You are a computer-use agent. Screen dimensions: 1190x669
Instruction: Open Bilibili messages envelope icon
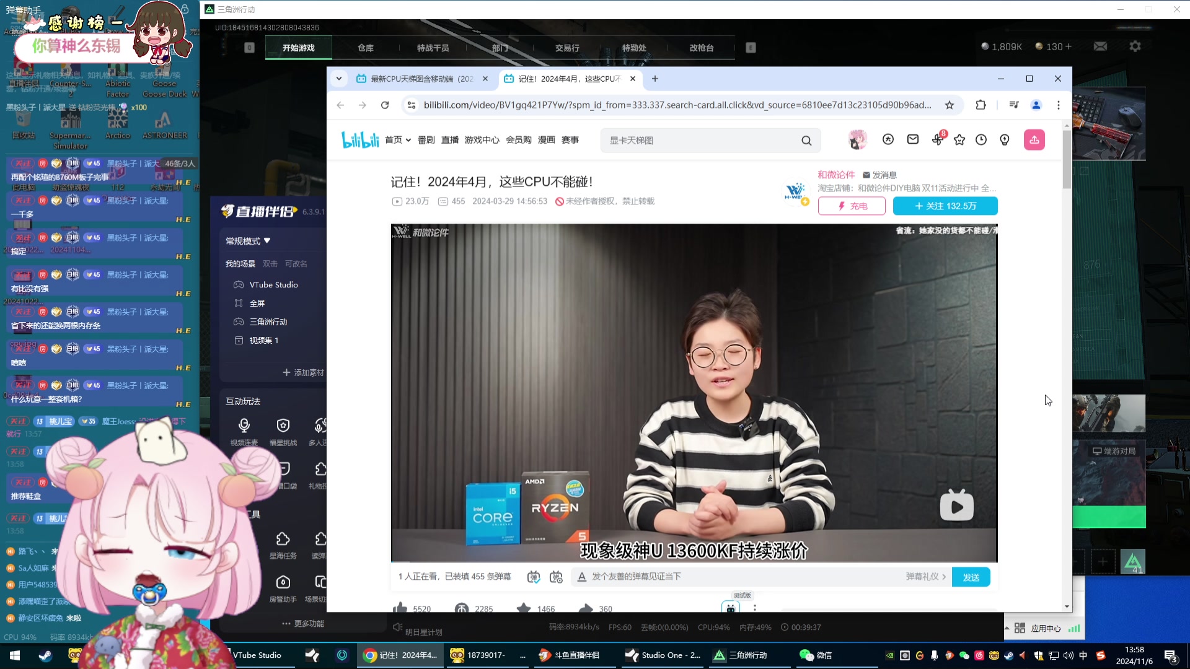click(913, 140)
